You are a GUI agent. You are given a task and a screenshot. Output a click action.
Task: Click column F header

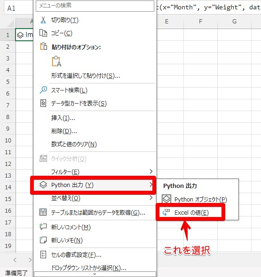pyautogui.click(x=200, y=22)
